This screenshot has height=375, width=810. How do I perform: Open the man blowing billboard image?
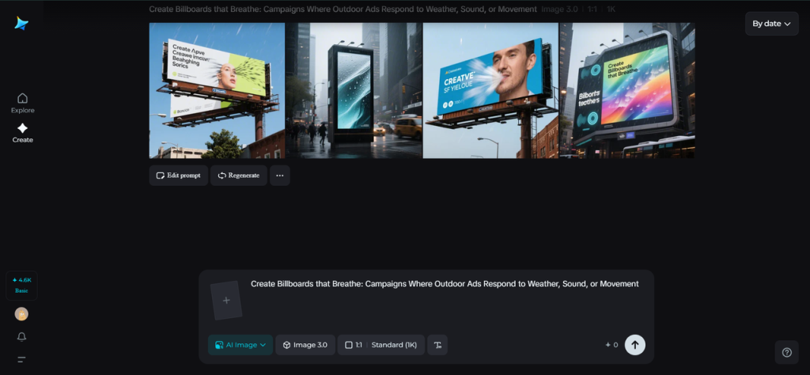click(x=490, y=90)
